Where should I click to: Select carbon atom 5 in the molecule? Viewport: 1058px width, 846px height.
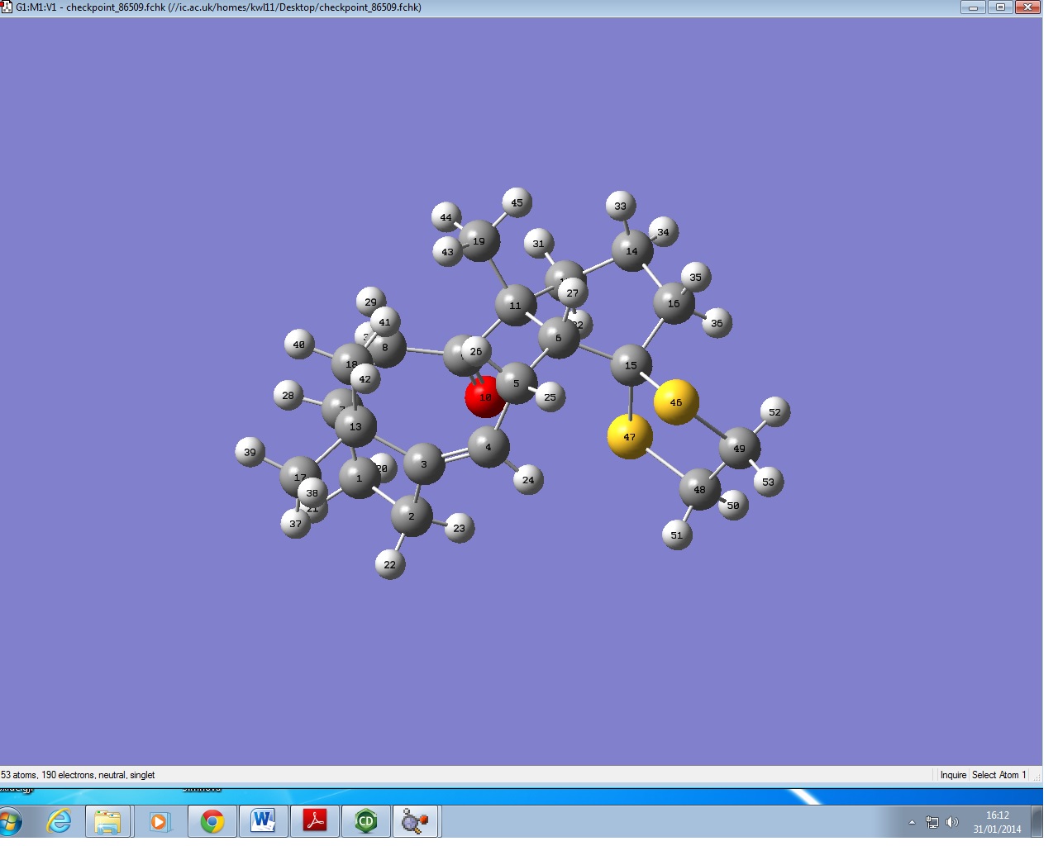click(x=517, y=383)
